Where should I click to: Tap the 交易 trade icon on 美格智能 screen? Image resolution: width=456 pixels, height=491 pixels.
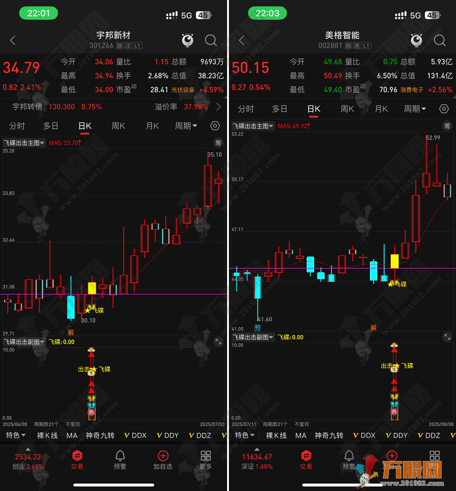click(306, 460)
